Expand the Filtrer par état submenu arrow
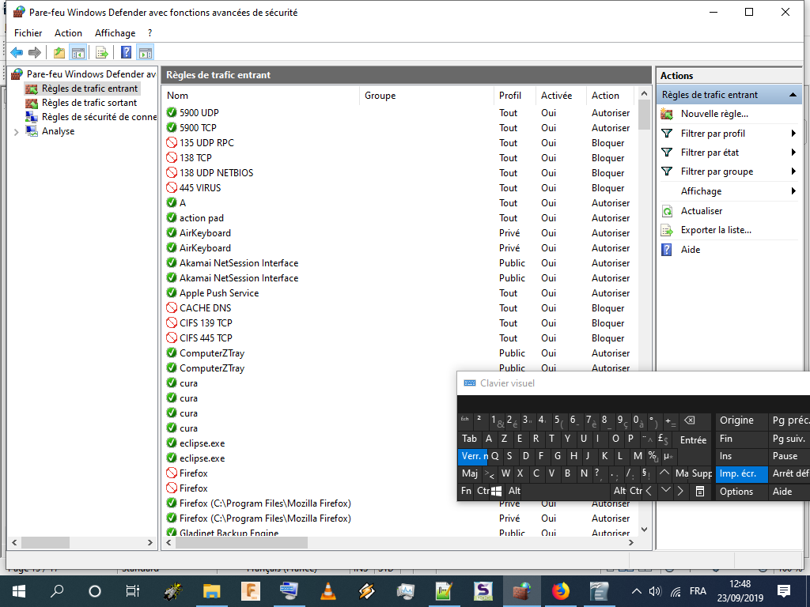Screen dimensions: 810x607 [793, 153]
